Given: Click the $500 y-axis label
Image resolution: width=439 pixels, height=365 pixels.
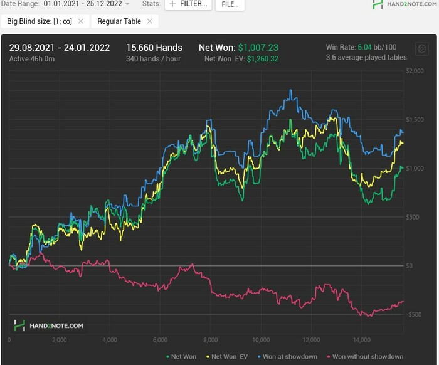Looking at the screenshot, I should coord(413,217).
